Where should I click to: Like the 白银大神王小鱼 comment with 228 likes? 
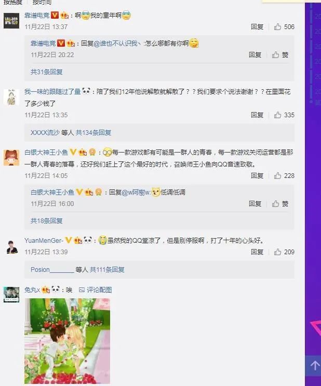(x=284, y=175)
